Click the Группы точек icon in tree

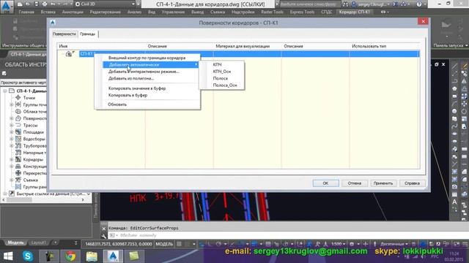pyautogui.click(x=18, y=104)
